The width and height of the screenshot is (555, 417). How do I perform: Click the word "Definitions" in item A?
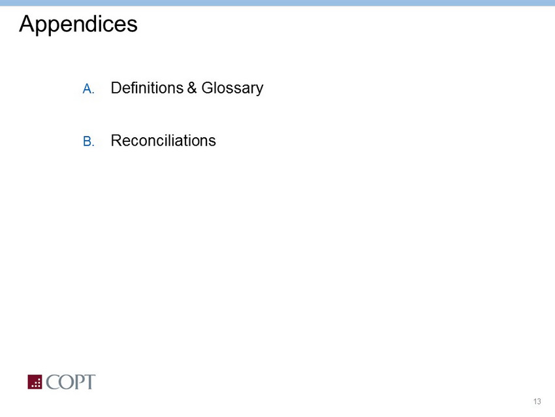pyautogui.click(x=147, y=88)
